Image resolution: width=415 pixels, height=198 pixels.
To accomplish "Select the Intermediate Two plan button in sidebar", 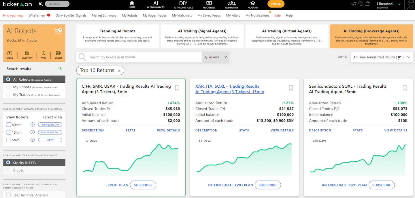I will pos(50,132).
